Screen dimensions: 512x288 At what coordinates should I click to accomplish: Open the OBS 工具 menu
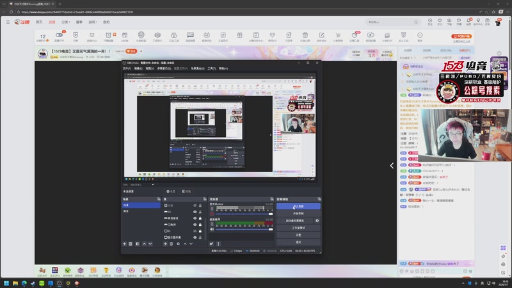[x=212, y=68]
